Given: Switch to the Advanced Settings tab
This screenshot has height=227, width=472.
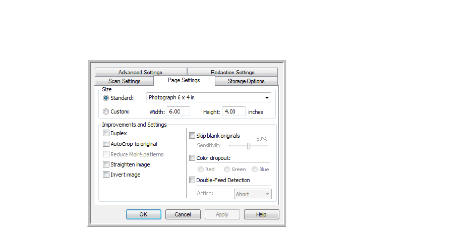Looking at the screenshot, I should pyautogui.click(x=141, y=72).
